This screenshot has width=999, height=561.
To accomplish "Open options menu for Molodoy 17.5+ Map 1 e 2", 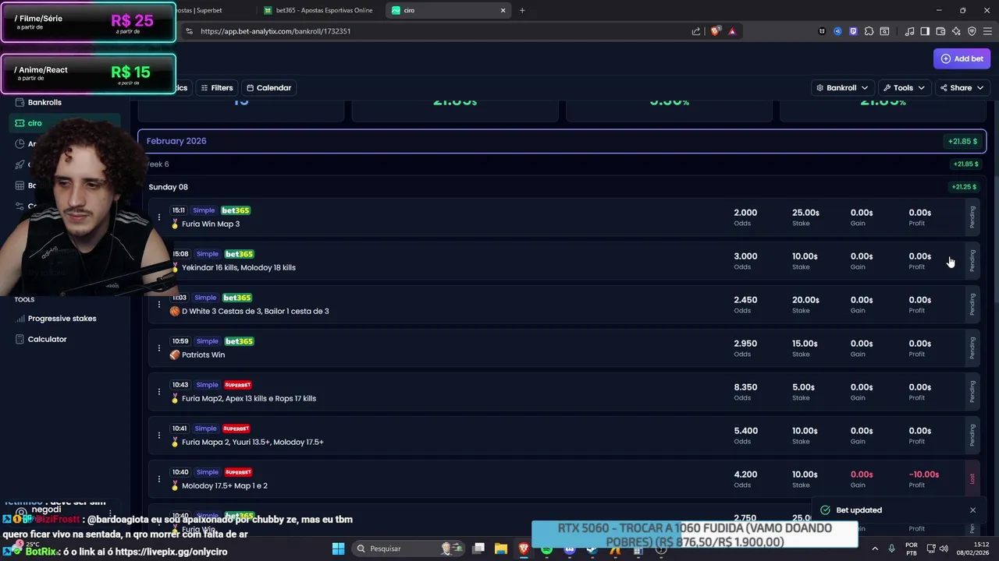I will pos(158,479).
